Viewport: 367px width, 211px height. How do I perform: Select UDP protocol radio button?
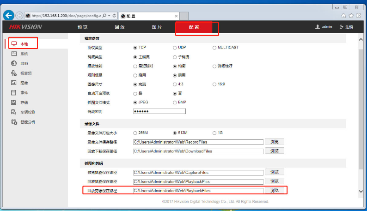pyautogui.click(x=175, y=48)
